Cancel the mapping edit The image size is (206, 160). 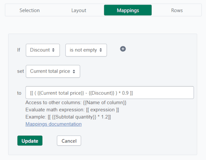click(69, 141)
